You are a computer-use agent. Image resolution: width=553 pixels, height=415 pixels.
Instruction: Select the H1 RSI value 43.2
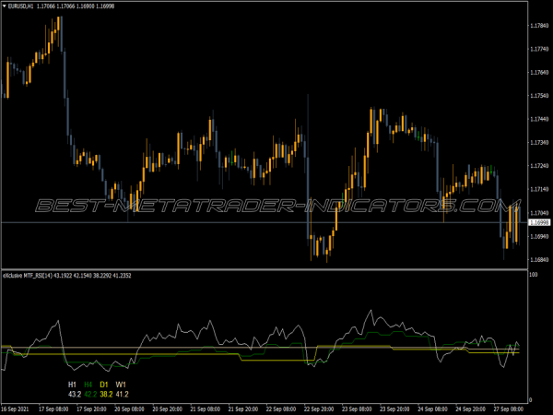75,394
